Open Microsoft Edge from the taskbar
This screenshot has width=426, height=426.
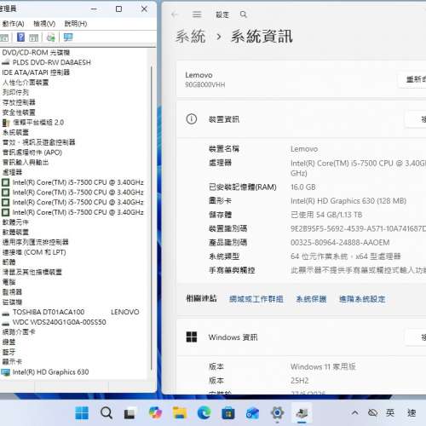pos(204,412)
